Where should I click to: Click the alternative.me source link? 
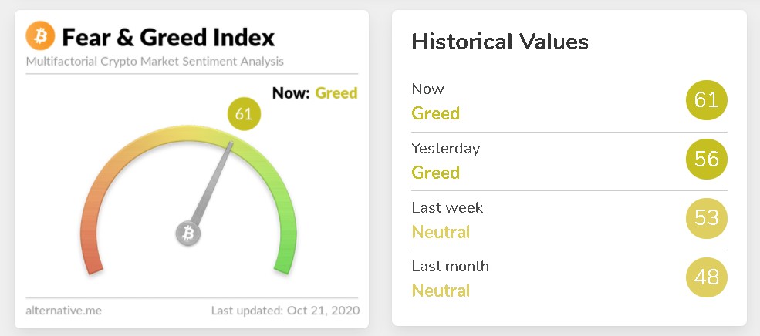(63, 311)
